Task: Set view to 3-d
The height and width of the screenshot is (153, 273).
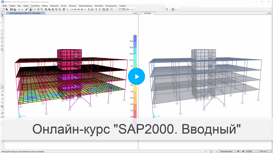Action: [71, 9]
